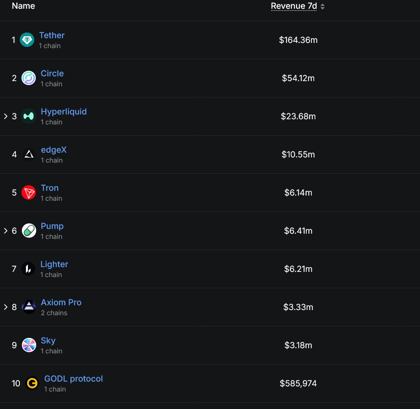Image resolution: width=420 pixels, height=409 pixels.
Task: Click the Tether logo icon
Action: [x=27, y=40]
